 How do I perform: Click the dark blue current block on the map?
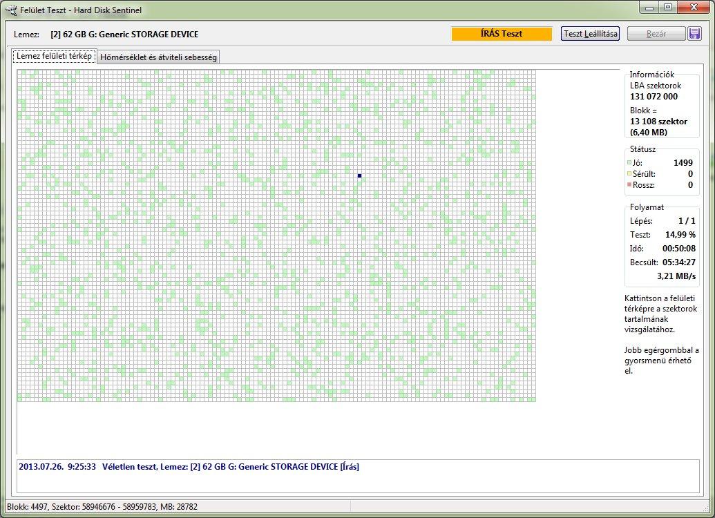click(359, 175)
